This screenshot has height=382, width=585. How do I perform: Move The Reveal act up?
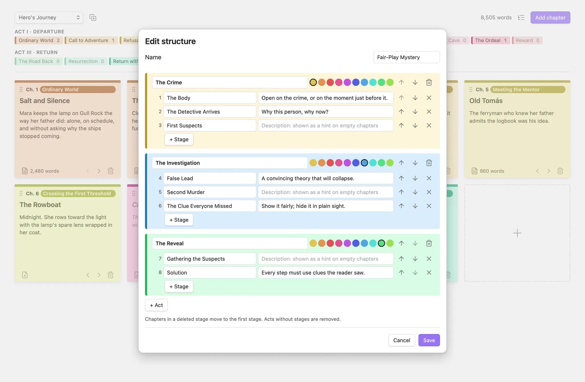[x=401, y=243]
